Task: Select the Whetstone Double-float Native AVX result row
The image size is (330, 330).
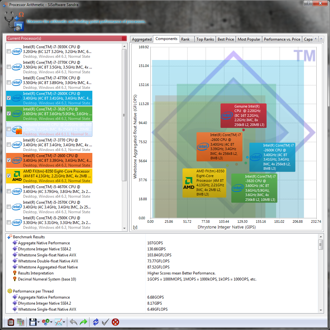Action: pyautogui.click(x=48, y=261)
